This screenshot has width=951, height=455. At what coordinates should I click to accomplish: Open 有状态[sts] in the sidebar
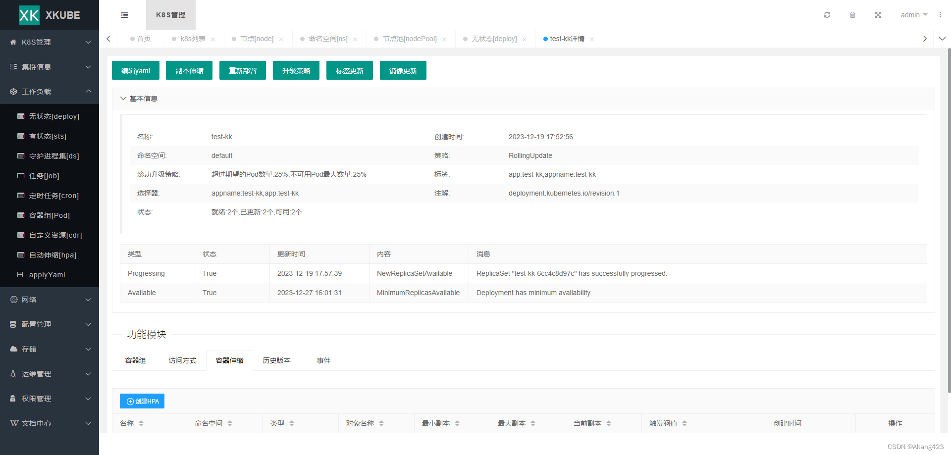(x=50, y=136)
